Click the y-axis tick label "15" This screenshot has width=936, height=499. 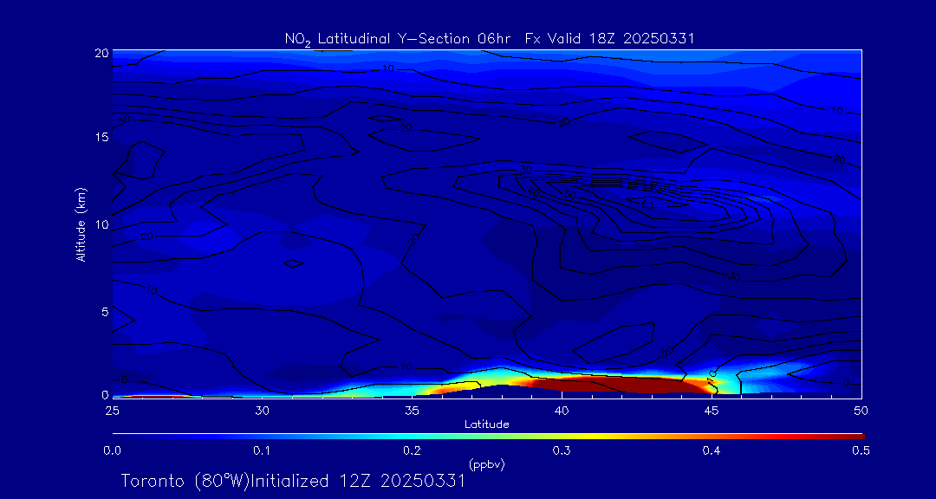pos(102,137)
